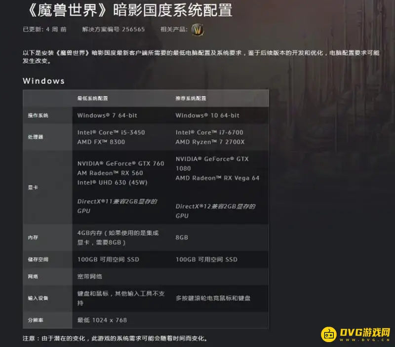The height and width of the screenshot is (347, 395).
Task: Click the DirectX 11 GPU requirement text
Action: point(117,206)
